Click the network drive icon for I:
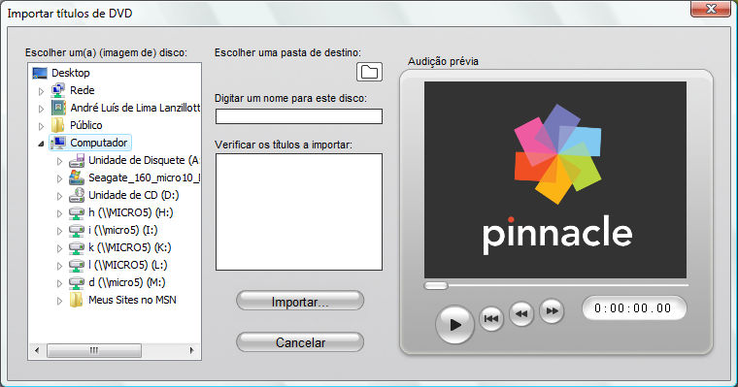This screenshot has height=387, width=738. click(x=77, y=231)
